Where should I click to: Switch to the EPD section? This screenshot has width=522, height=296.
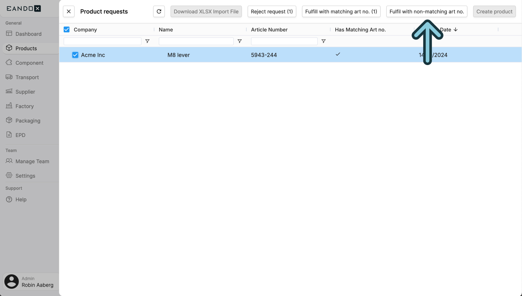(x=20, y=135)
